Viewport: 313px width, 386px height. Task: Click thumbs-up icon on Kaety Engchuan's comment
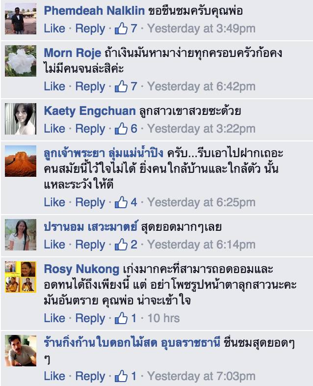click(x=121, y=129)
